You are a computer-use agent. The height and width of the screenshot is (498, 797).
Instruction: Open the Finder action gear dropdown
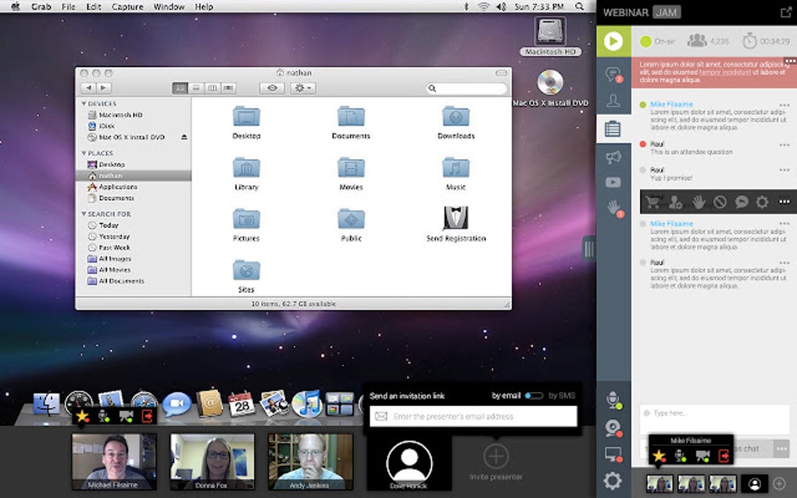(302, 88)
